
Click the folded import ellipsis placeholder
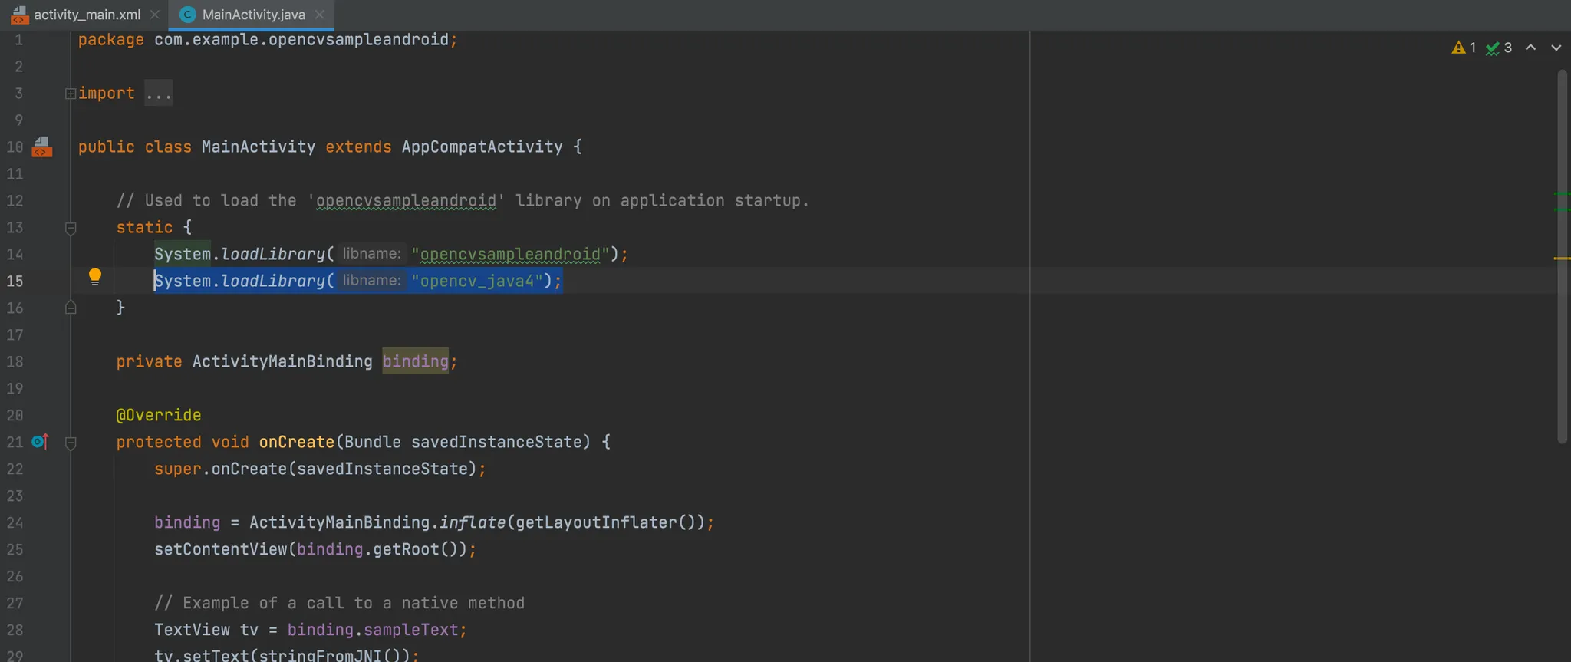(x=159, y=94)
